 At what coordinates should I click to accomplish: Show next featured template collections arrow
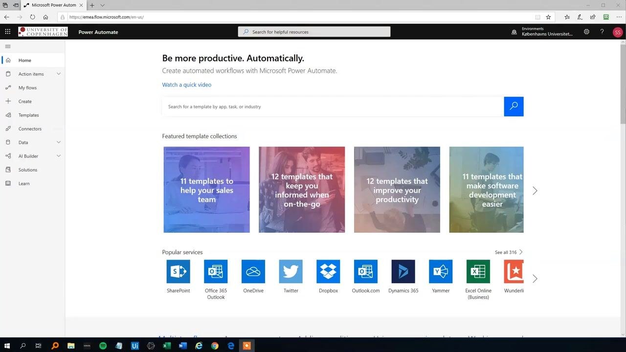(535, 191)
